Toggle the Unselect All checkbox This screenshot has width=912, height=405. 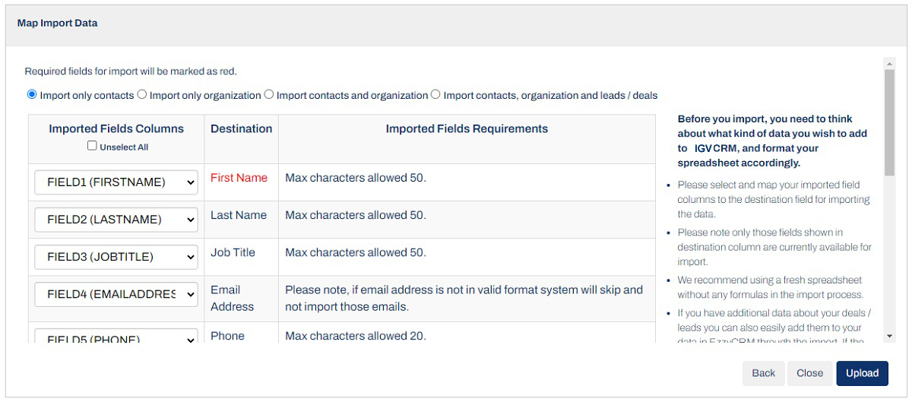(x=93, y=146)
